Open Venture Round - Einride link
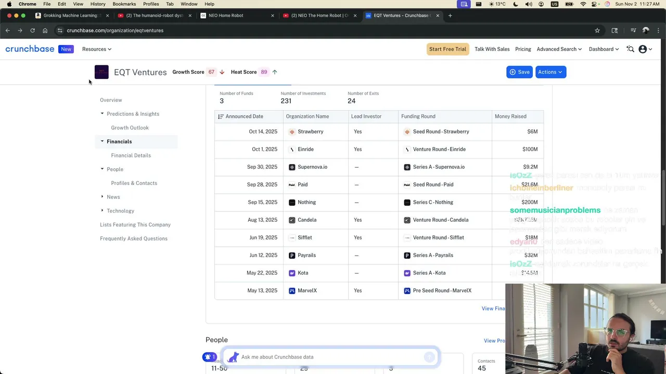The image size is (666, 374). pos(439,150)
